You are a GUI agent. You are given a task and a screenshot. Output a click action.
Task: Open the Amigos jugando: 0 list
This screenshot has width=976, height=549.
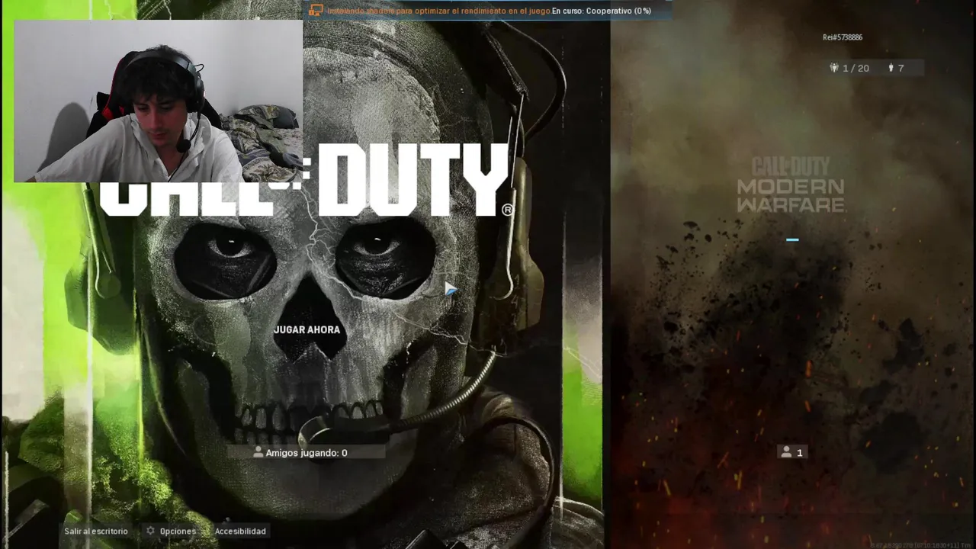pos(306,453)
